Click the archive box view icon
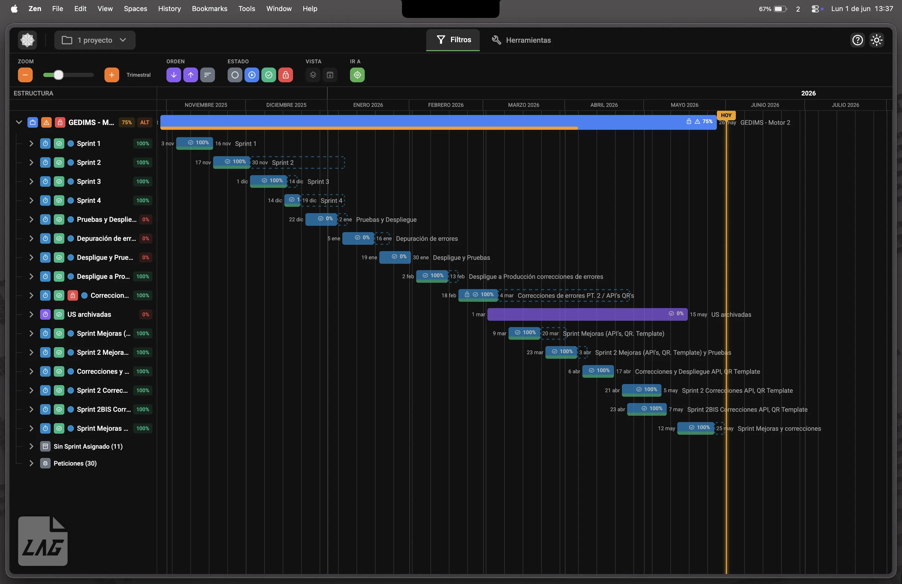This screenshot has width=902, height=584. click(330, 75)
